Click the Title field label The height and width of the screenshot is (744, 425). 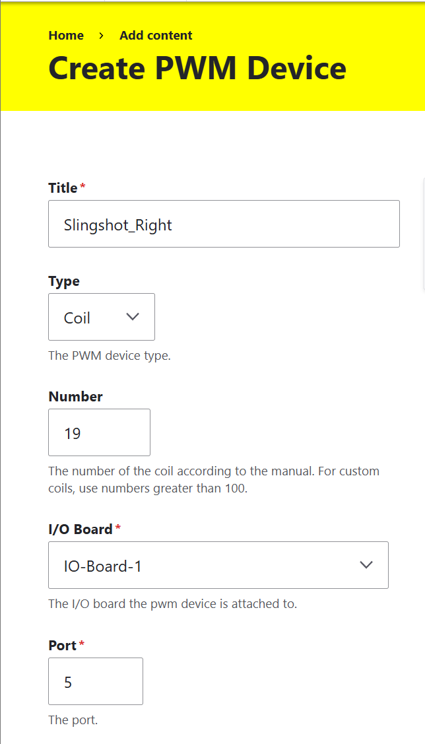pyautogui.click(x=63, y=188)
